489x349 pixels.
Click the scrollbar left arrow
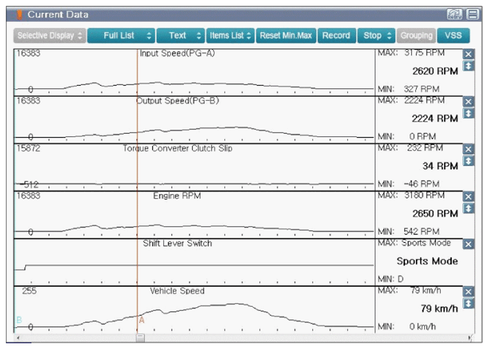(x=19, y=337)
